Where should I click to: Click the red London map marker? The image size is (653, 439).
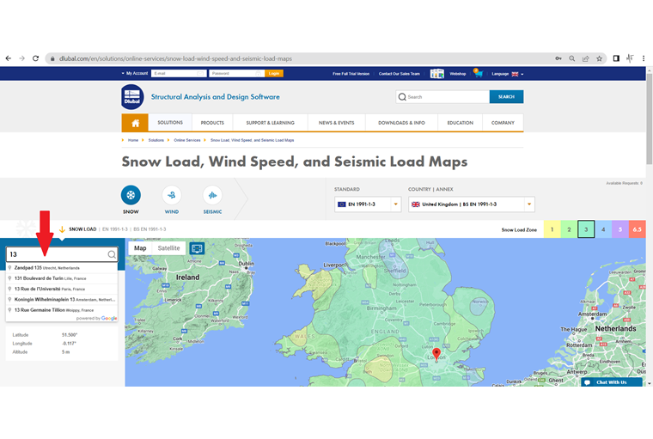pyautogui.click(x=436, y=354)
